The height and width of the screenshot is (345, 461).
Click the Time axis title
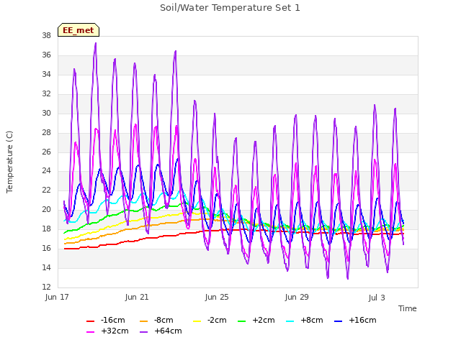(x=408, y=308)
